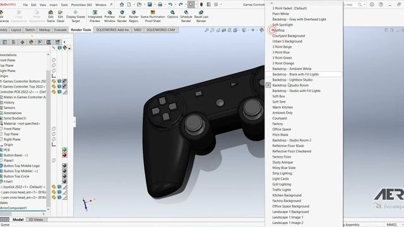Select Solid Bodies(1) in feature tree
This screenshot has height=227, width=404.
(15, 118)
